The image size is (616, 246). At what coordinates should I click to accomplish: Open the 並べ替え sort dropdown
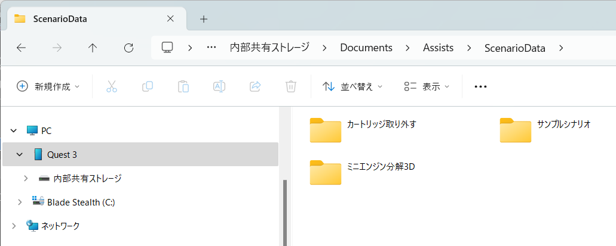pyautogui.click(x=352, y=86)
